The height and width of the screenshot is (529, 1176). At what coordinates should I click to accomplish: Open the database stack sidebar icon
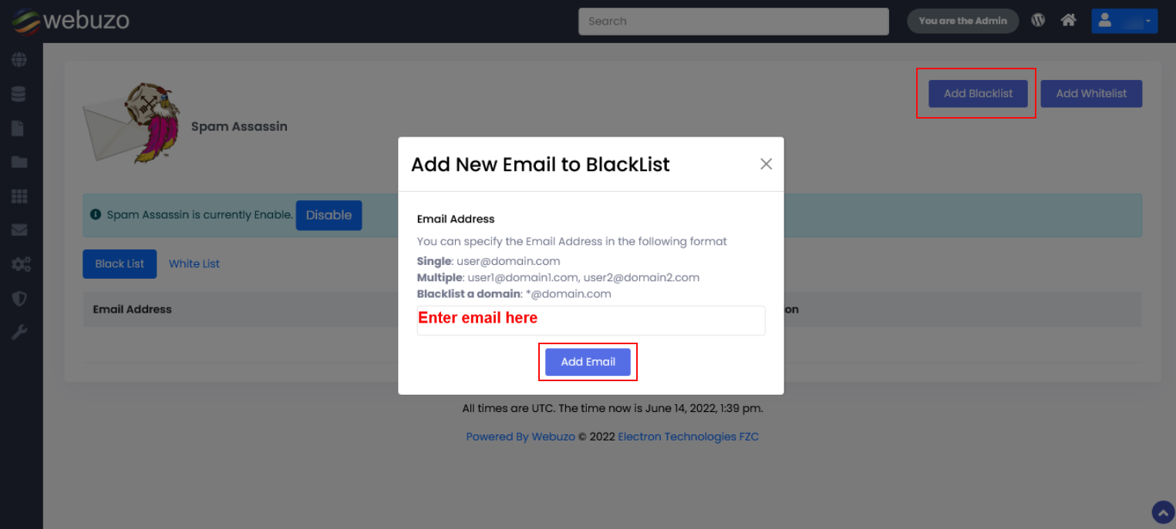(x=19, y=94)
